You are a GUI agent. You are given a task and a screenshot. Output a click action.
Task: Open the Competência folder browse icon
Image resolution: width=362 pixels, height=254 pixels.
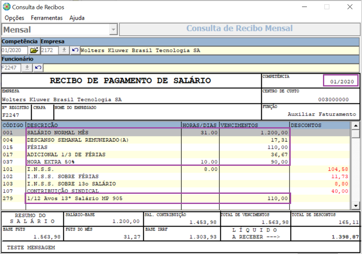click(34, 50)
